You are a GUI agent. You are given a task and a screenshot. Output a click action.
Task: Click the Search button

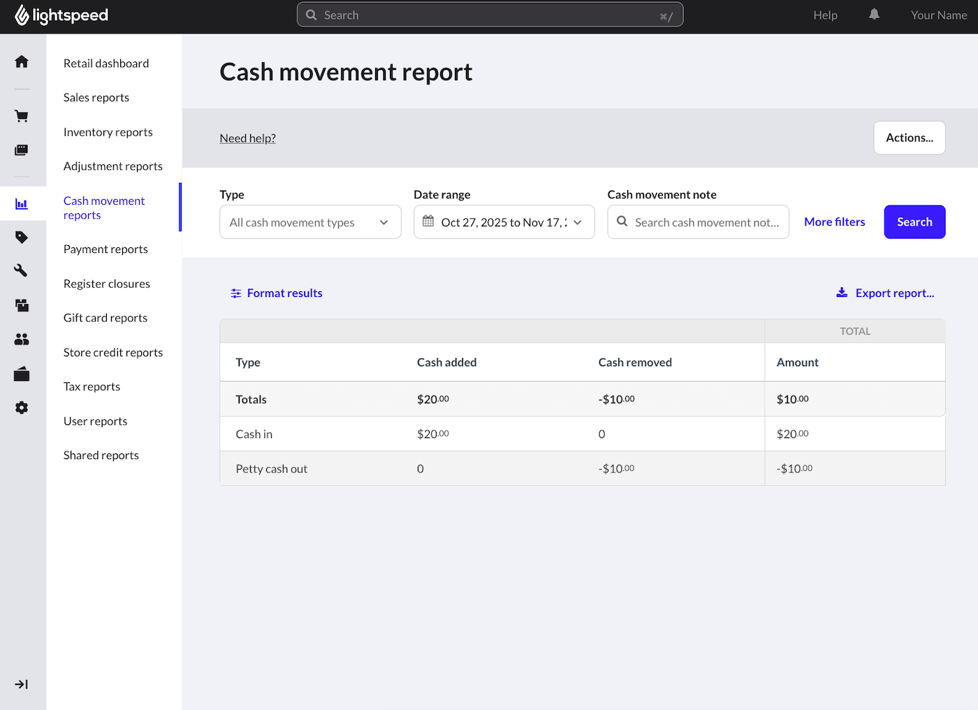pos(914,222)
